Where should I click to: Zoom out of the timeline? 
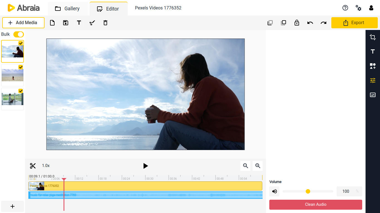click(x=245, y=166)
